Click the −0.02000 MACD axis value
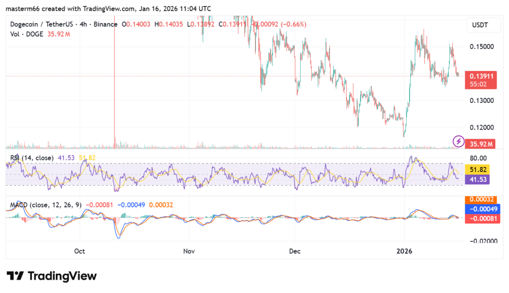 pos(483,241)
